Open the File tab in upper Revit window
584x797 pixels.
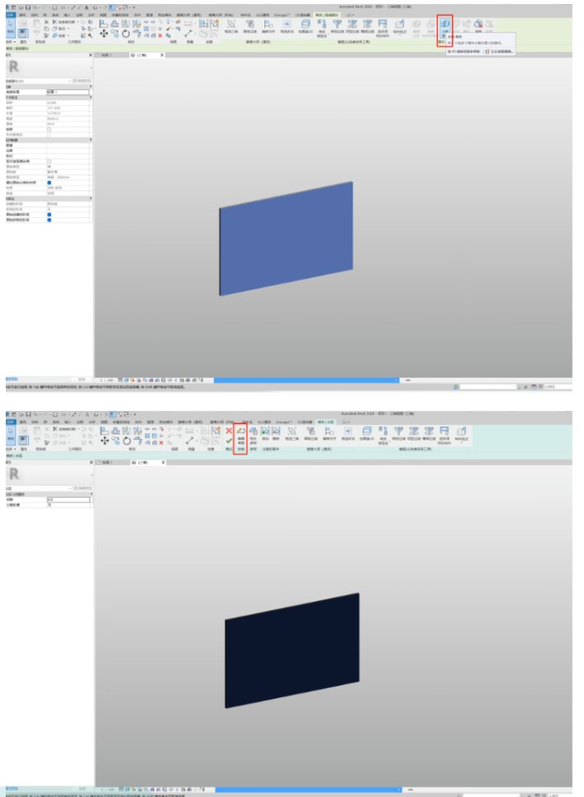(x=10, y=15)
